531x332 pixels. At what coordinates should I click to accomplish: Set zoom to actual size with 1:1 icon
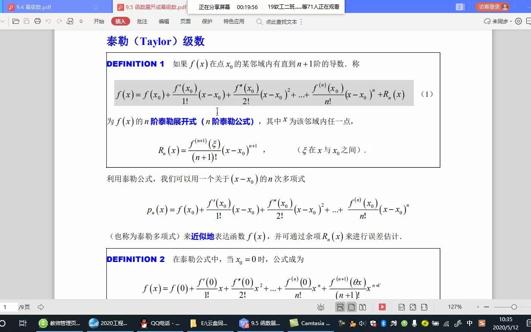(x=402, y=306)
